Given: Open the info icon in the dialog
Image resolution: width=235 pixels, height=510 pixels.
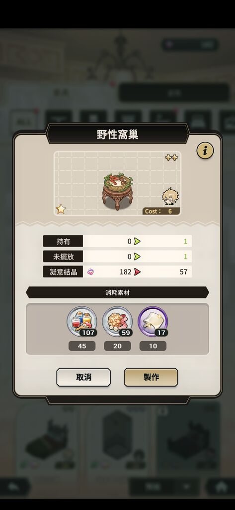Looking at the screenshot, I should [x=205, y=150].
